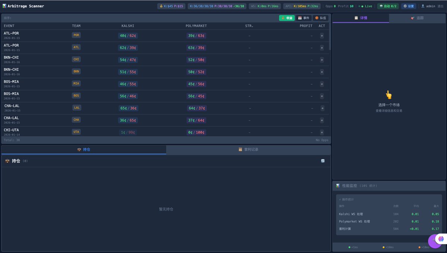
Task: Open the 持仓 positions tab
Action: [x=84, y=149]
